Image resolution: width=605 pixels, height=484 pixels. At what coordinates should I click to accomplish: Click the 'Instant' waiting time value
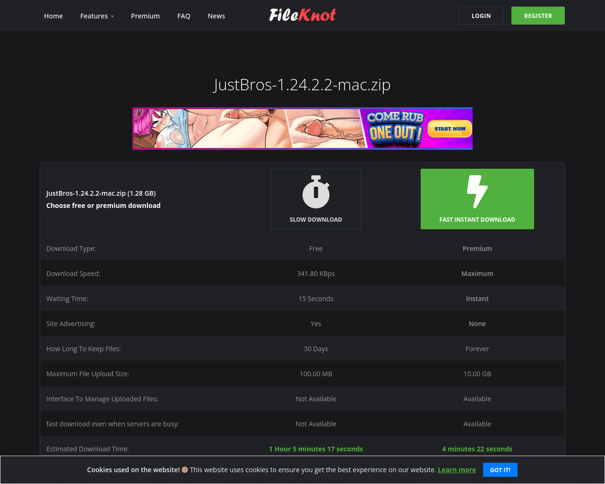click(x=477, y=299)
